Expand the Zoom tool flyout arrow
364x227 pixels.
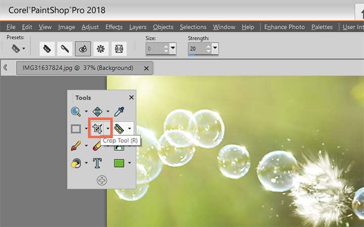86,111
